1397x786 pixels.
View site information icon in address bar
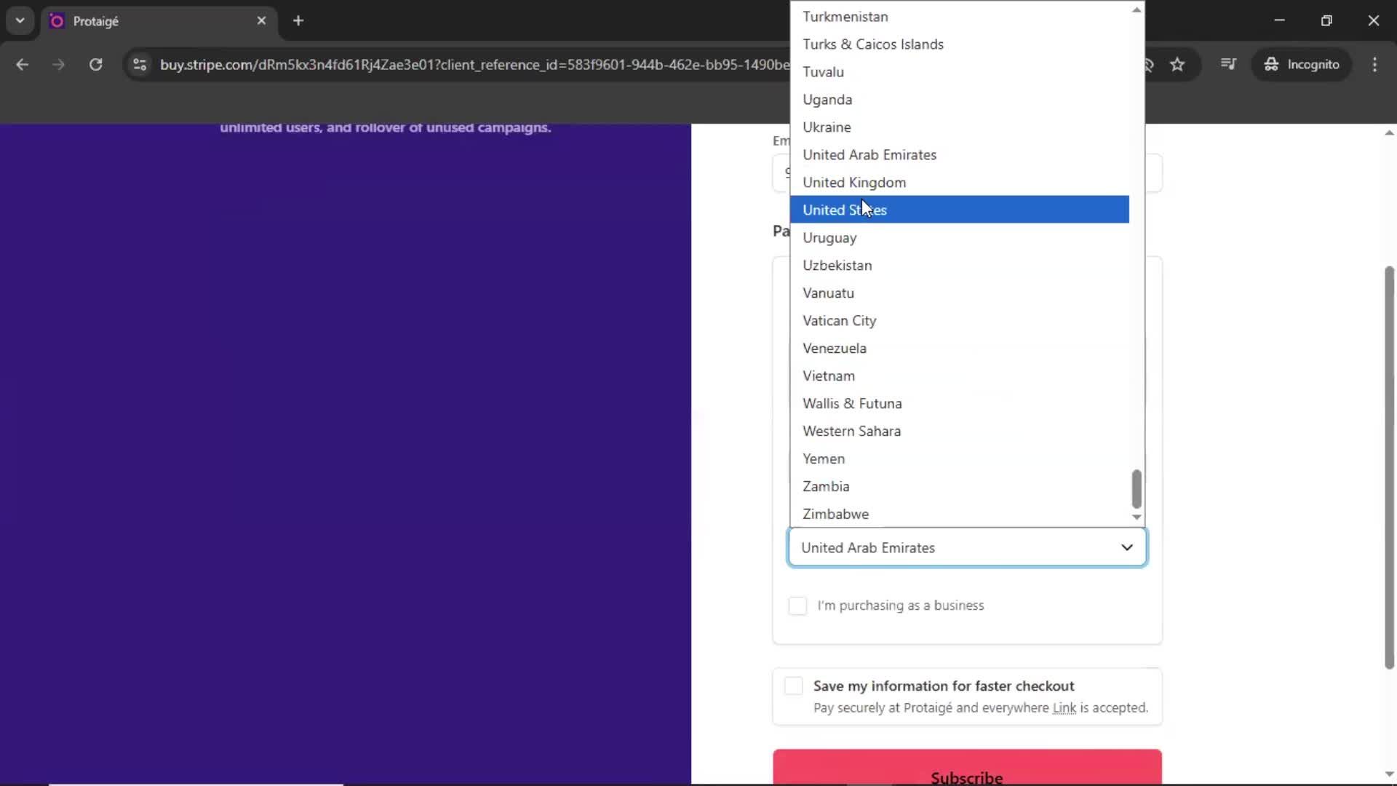point(139,64)
